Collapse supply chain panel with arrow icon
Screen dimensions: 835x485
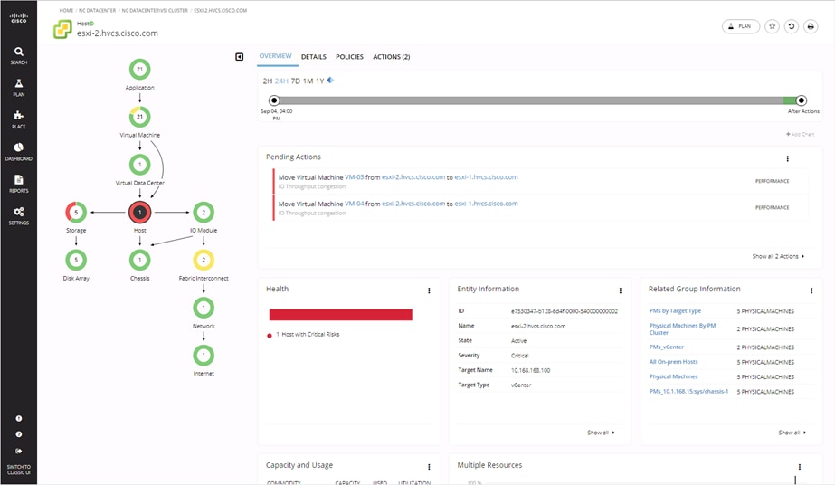[240, 56]
